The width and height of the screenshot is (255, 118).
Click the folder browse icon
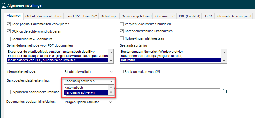224,91
